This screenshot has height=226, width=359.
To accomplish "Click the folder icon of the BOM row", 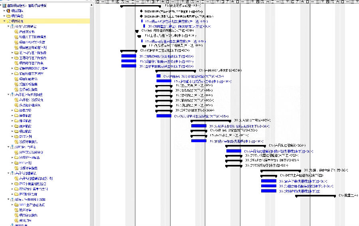I will [x=16, y=68].
